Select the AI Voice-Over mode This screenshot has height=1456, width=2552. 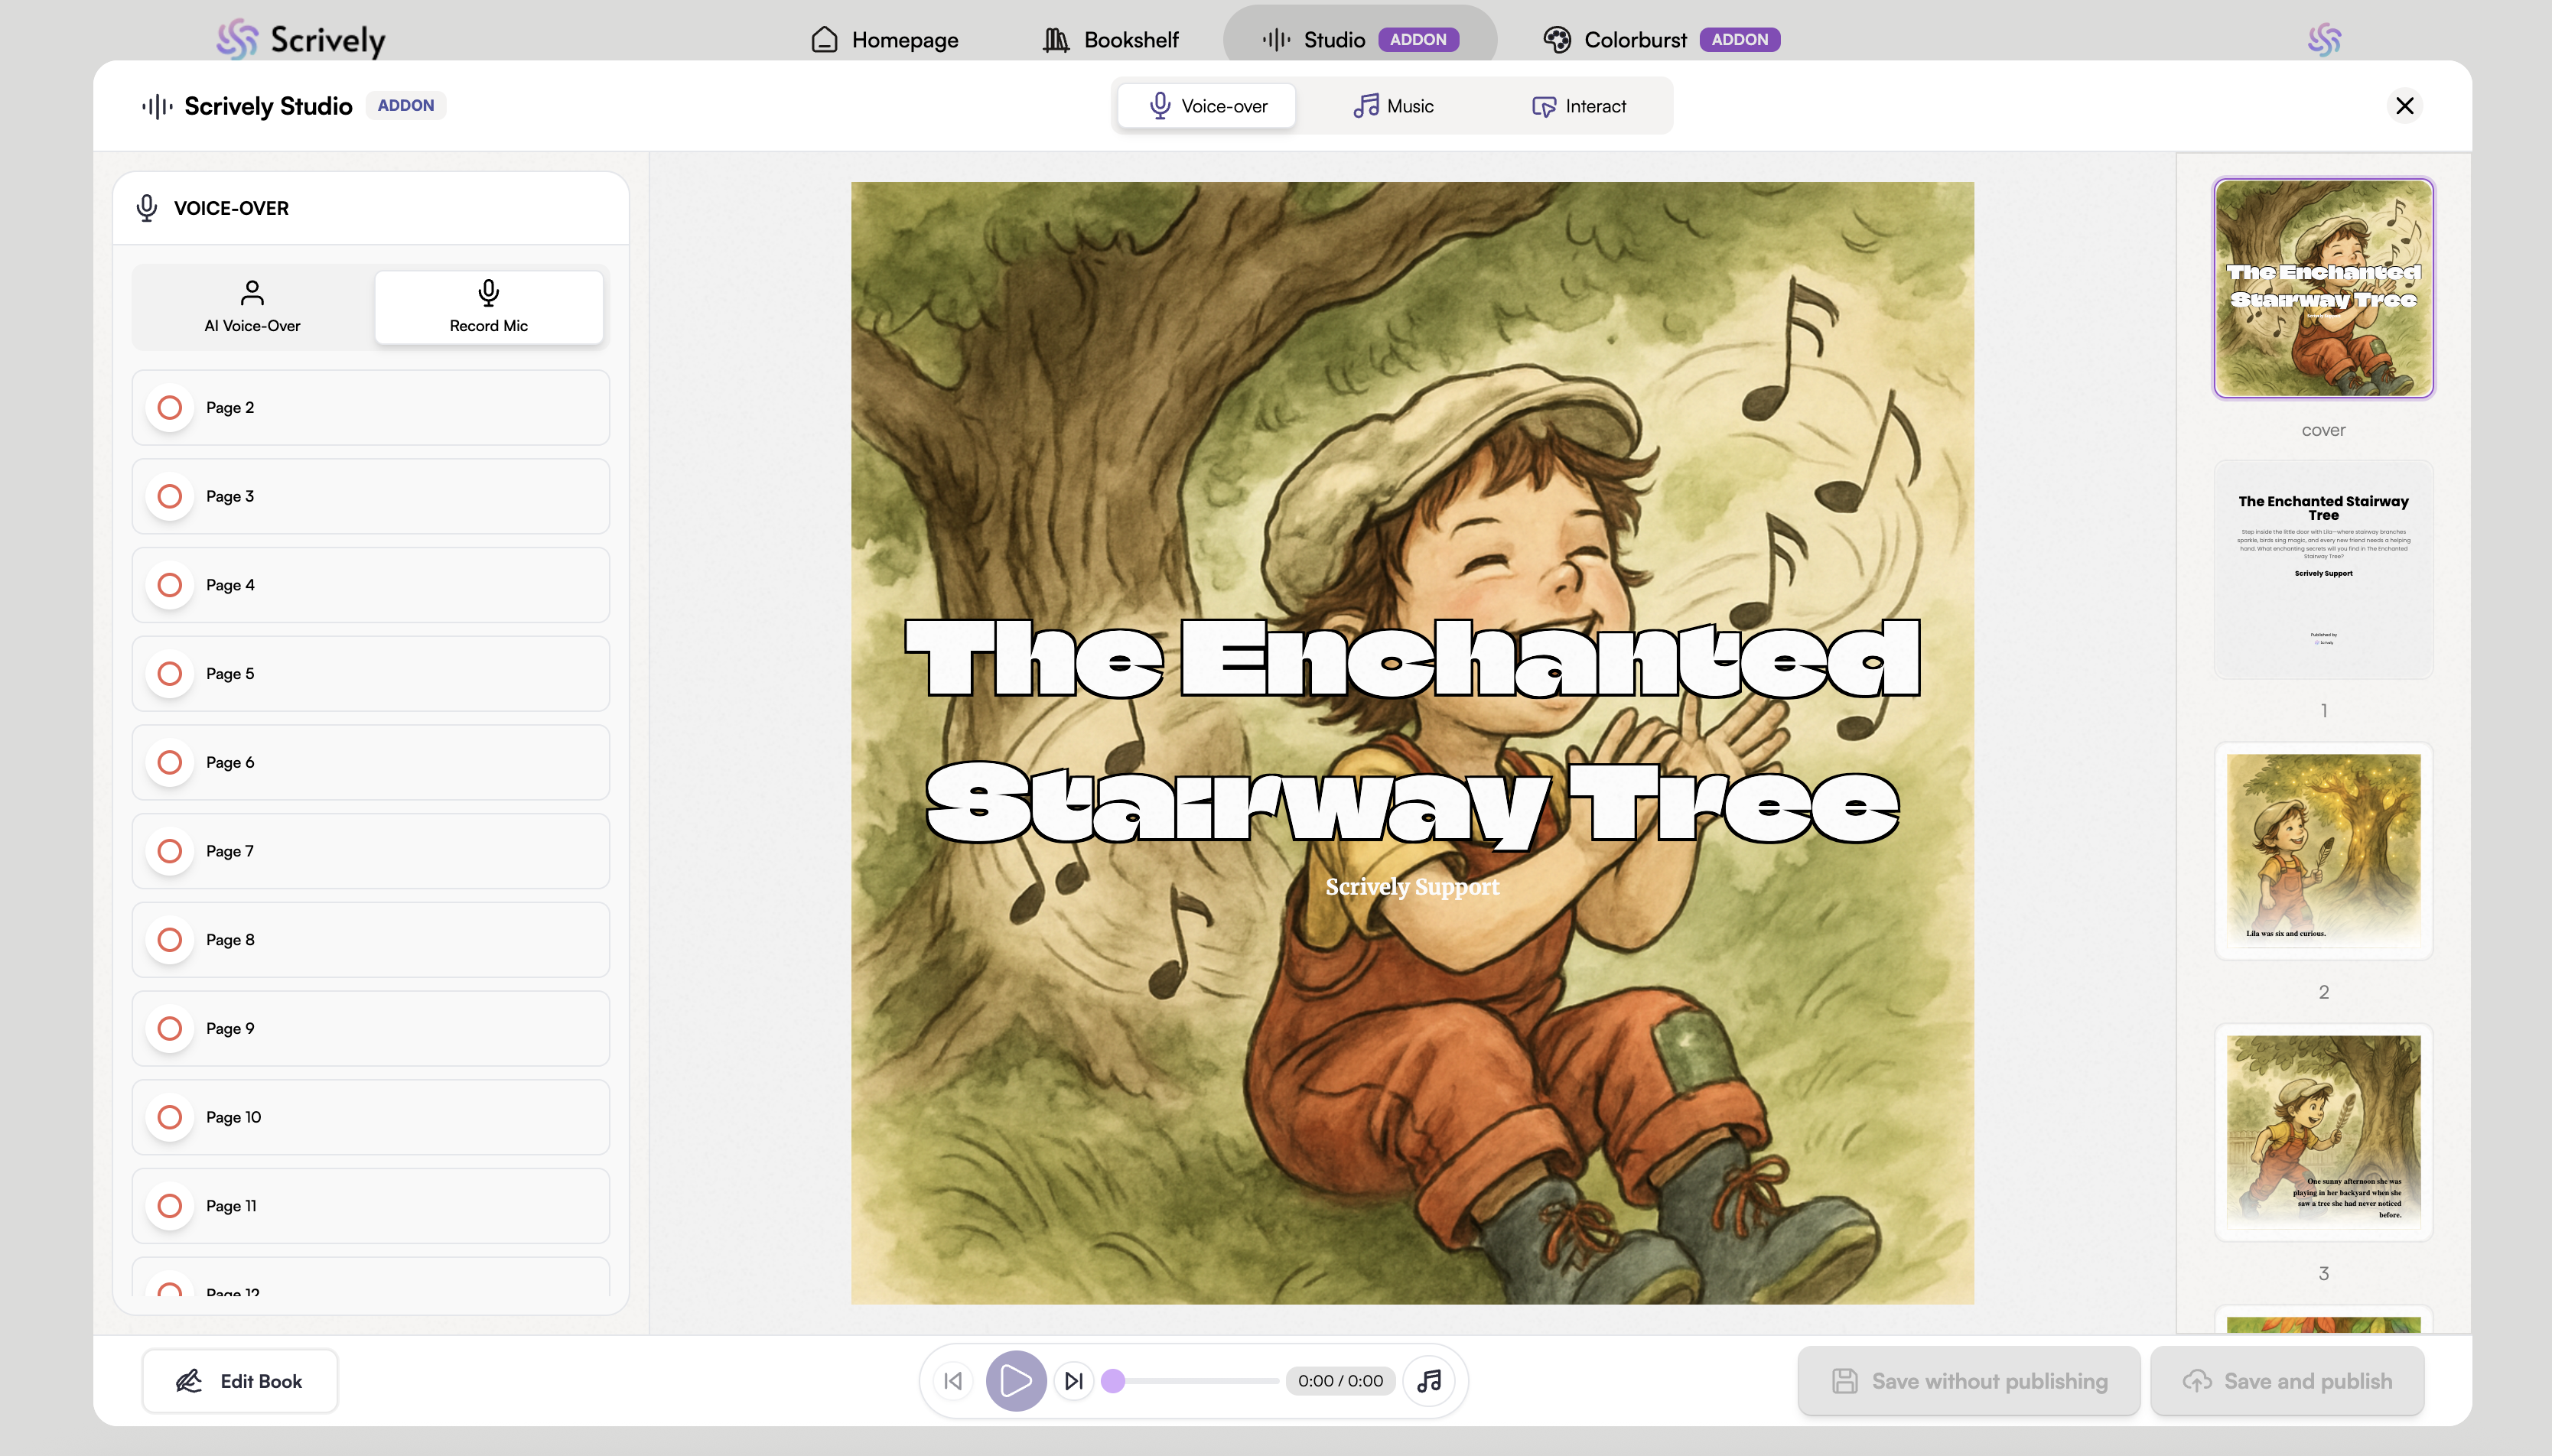252,307
